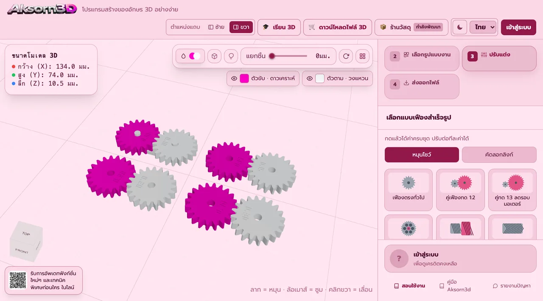543x301 pixels.
Task: Reset the view with the refresh icon
Action: 346,56
